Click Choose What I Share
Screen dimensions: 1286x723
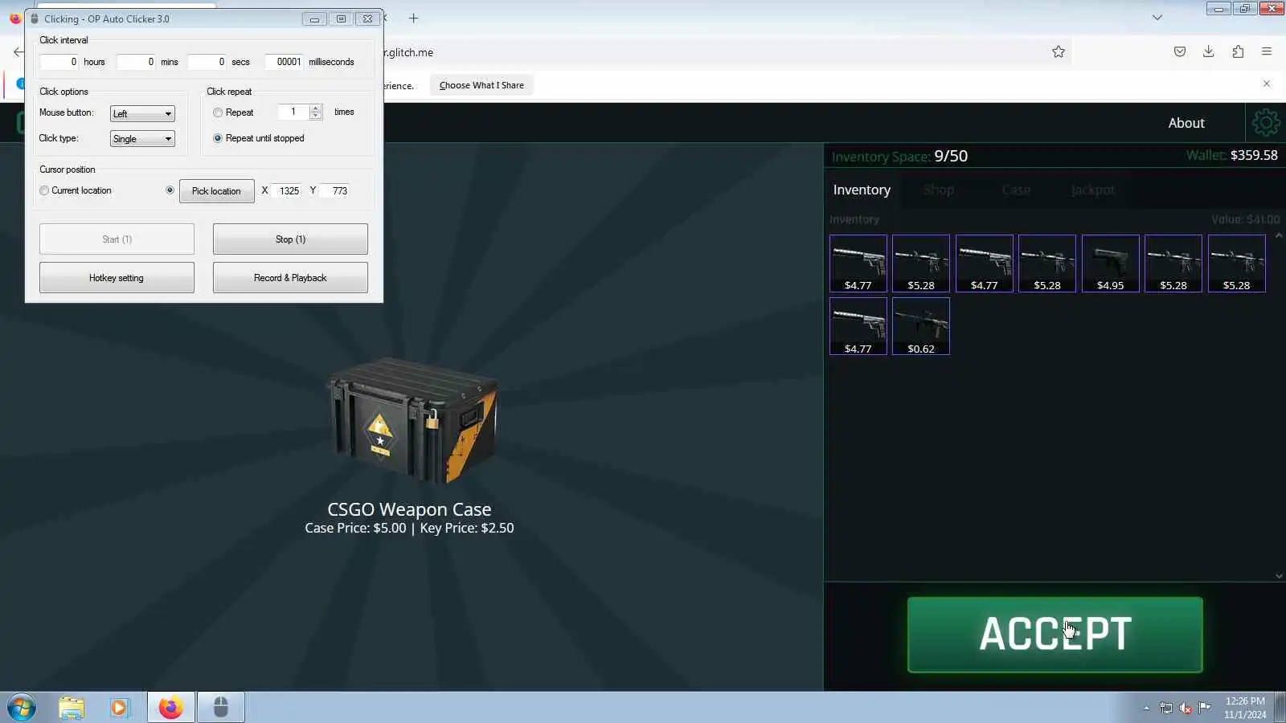[x=481, y=85]
